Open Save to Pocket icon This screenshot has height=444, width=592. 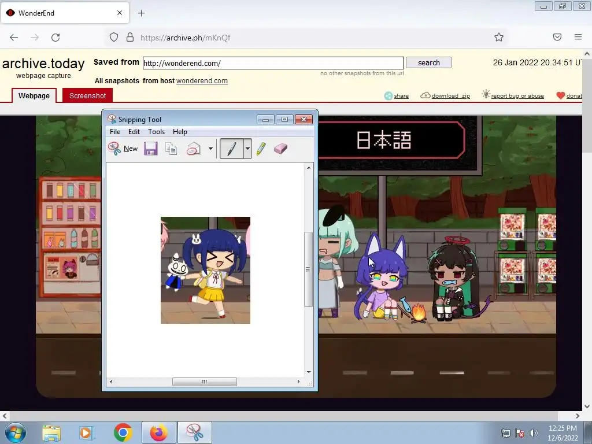(557, 37)
